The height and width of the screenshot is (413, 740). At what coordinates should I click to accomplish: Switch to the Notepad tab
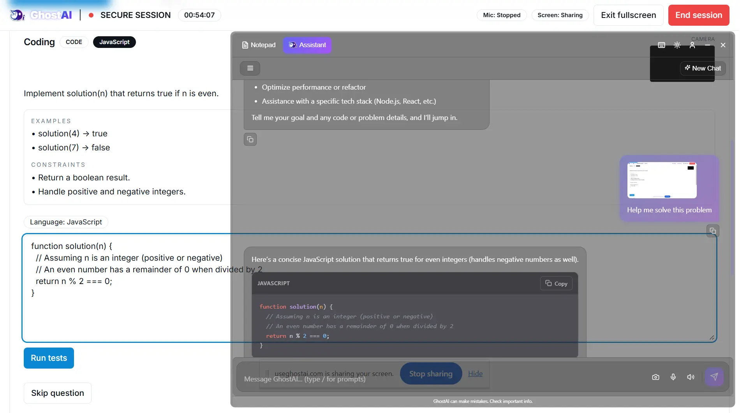point(259,45)
